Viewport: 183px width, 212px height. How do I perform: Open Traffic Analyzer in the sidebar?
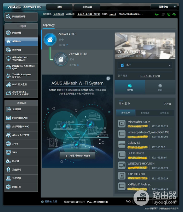[x=21, y=76]
